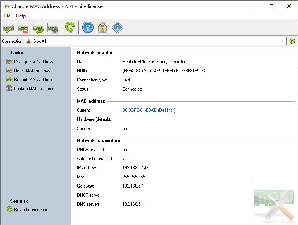The image size is (298, 225).
Task: Click the Lookup MAC address task link
Action: pos(33,88)
